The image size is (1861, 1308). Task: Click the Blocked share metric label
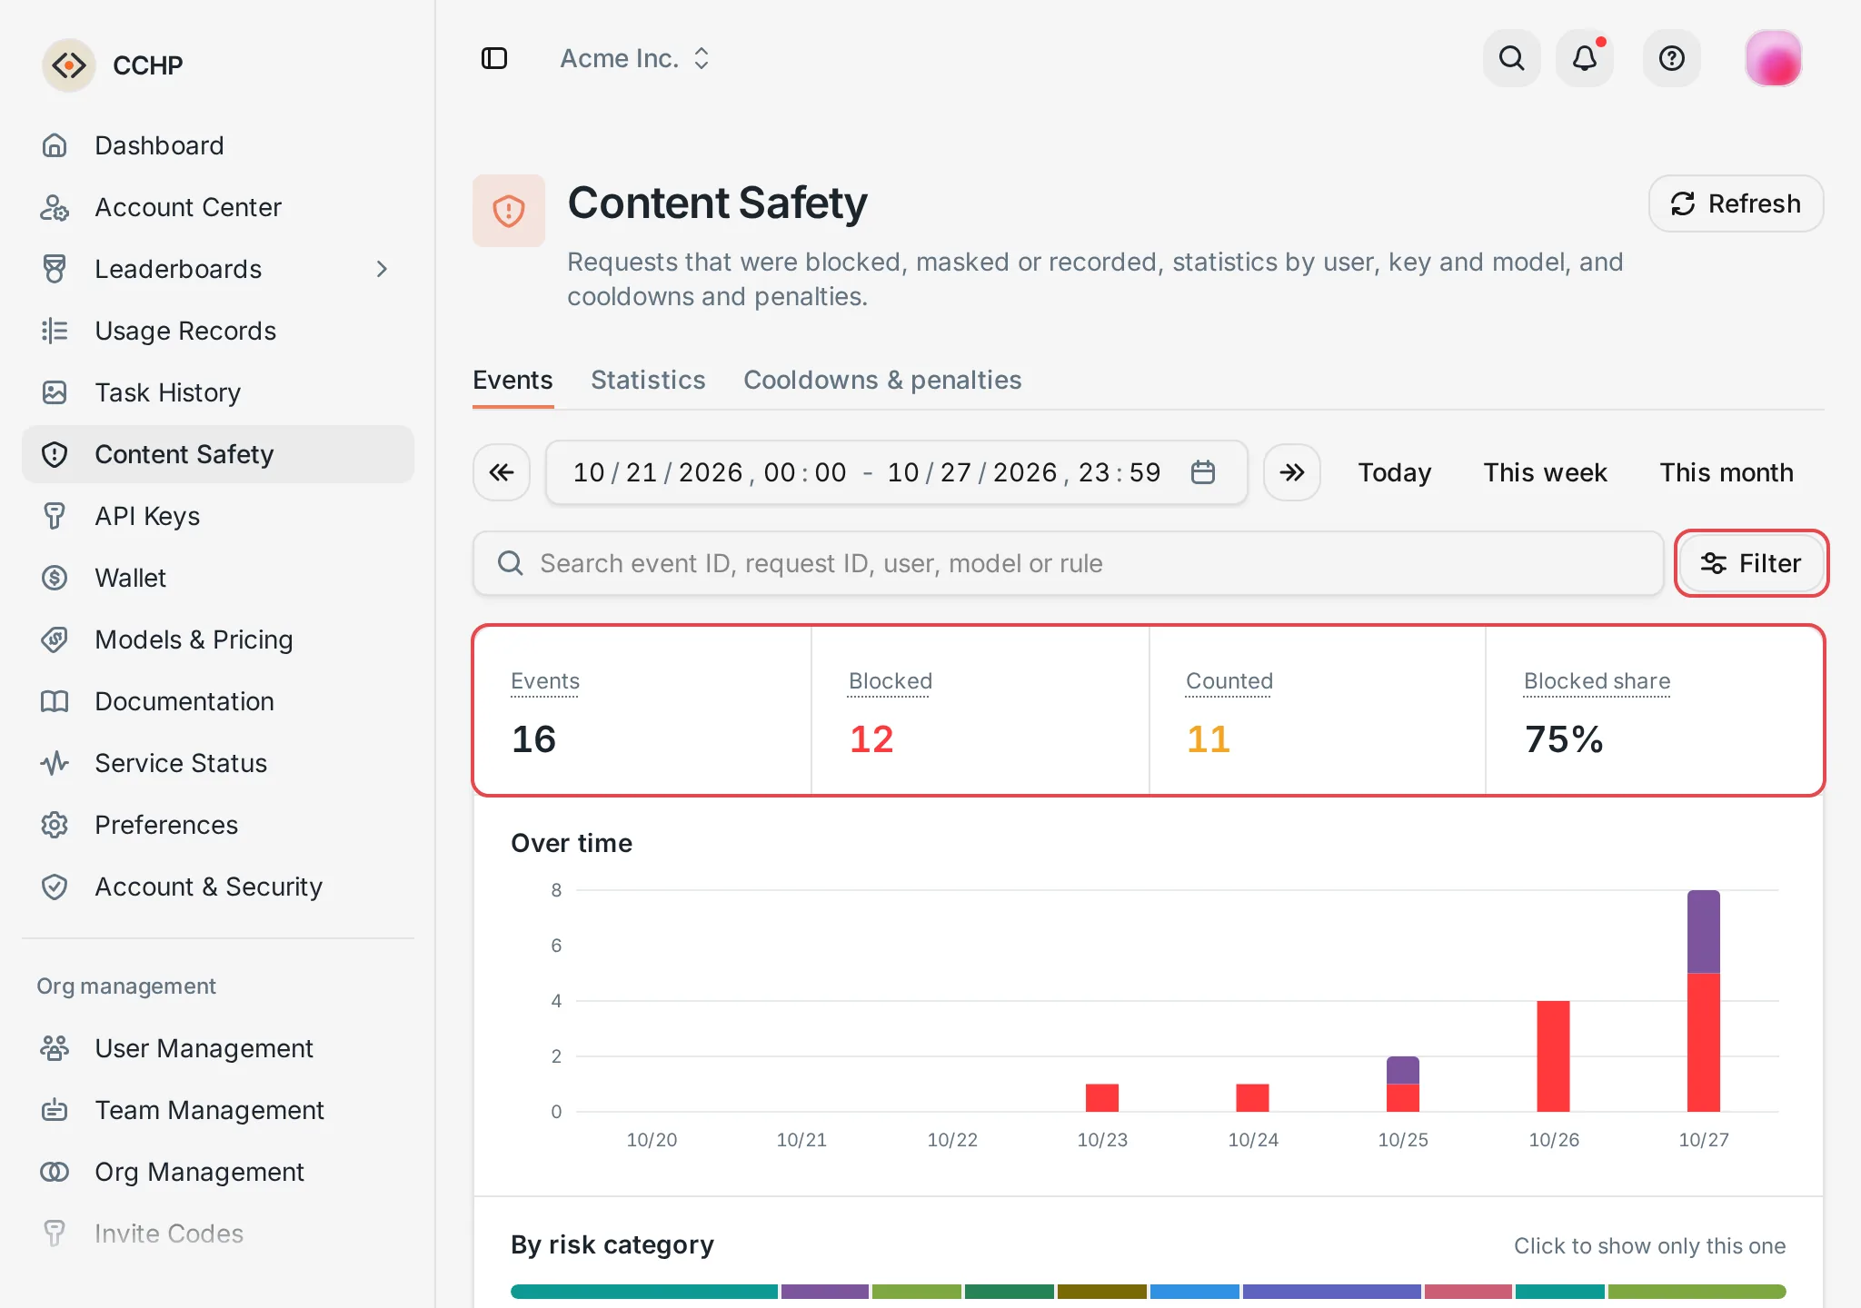1597,681
